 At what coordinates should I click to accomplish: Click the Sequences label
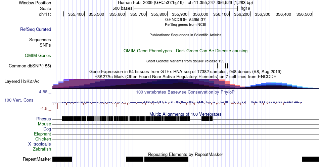coord(40,40)
